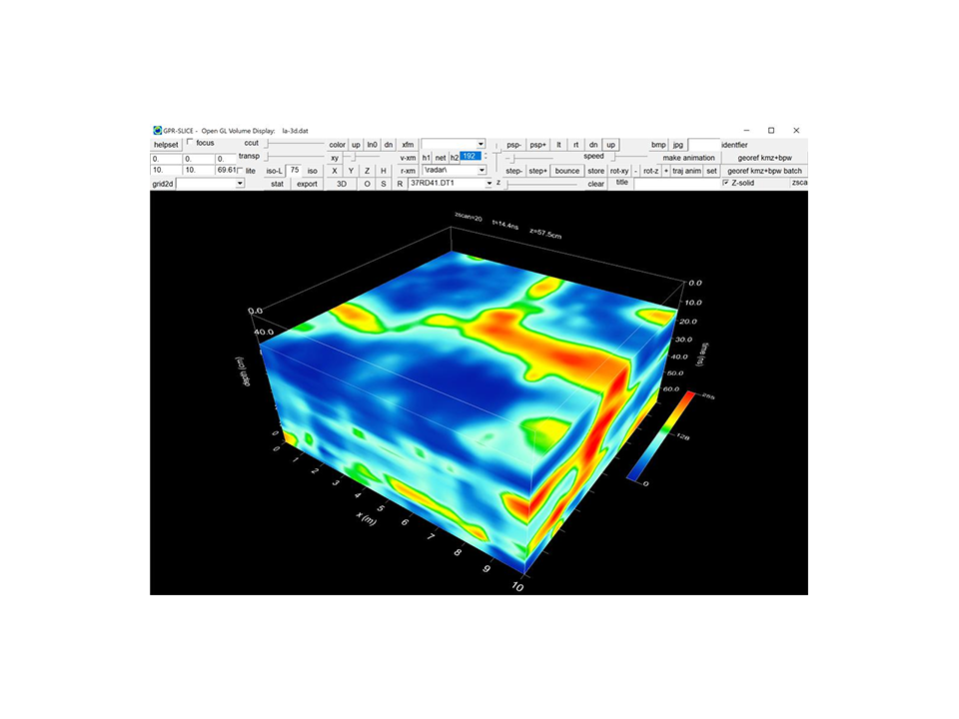959x719 pixels.
Task: Click the identifier input field
Action: (704, 144)
